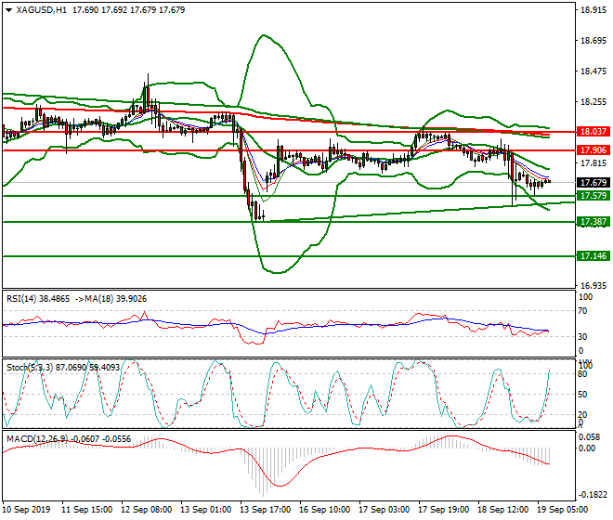This screenshot has height=520, width=613.
Task: Click the MACD scale value 0.058
Action: [x=587, y=437]
